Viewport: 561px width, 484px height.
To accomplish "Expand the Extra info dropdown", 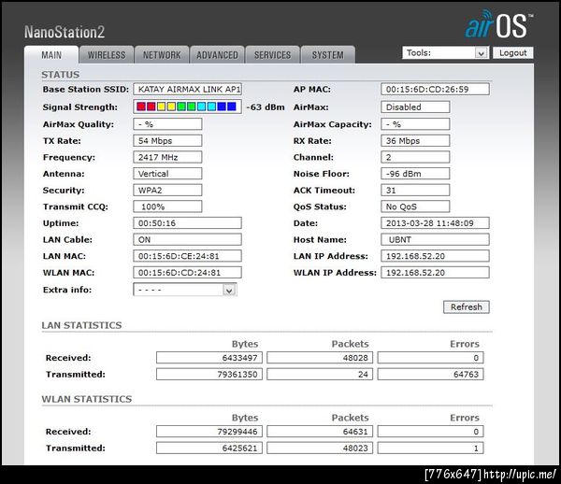I will (x=185, y=290).
